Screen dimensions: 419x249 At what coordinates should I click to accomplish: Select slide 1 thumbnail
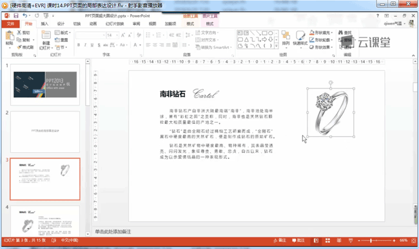(x=45, y=85)
